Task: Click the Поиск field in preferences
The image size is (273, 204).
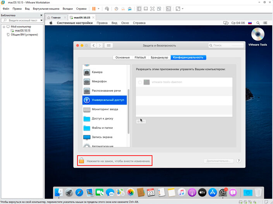Action: point(226,45)
